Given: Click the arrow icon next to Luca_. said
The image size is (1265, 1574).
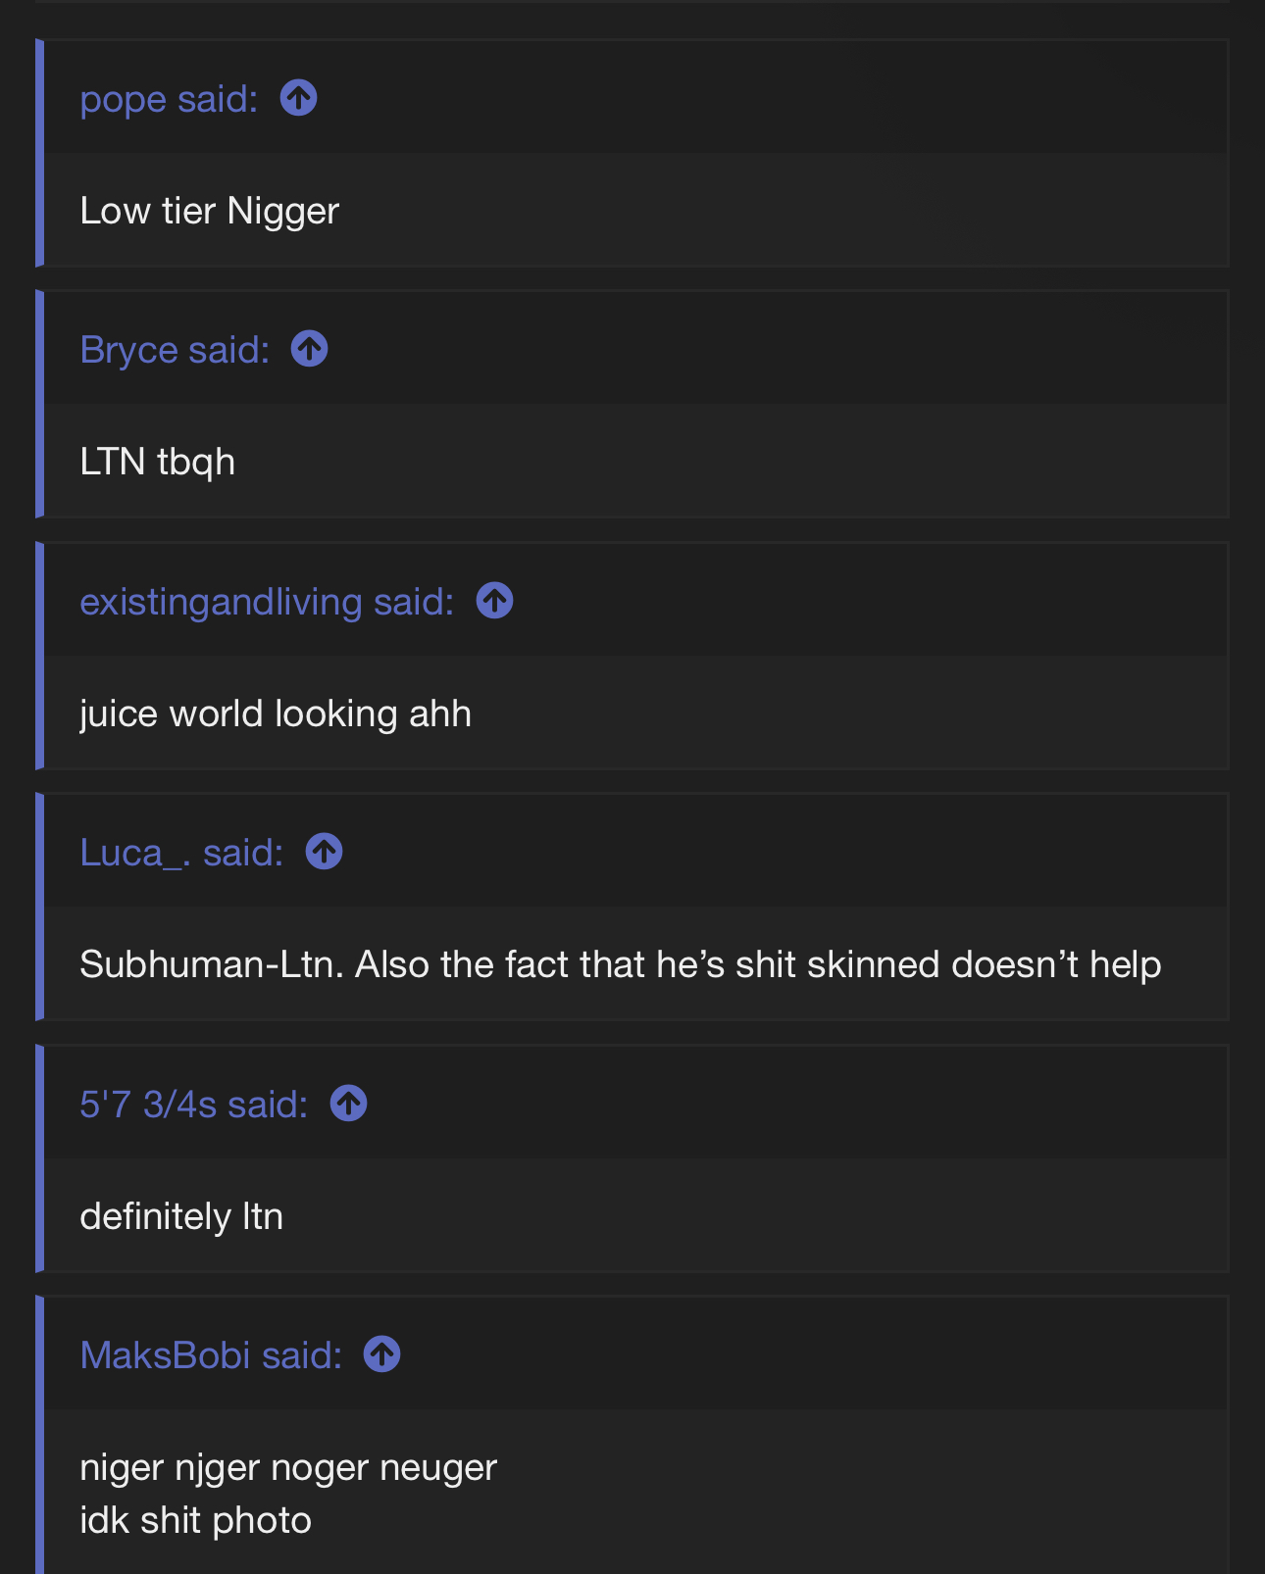Looking at the screenshot, I should pyautogui.click(x=324, y=852).
